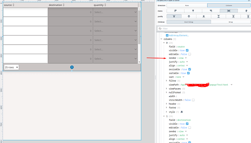Expand the filter property node
Viewport: 251px width, 143px height.
coord(167,81)
